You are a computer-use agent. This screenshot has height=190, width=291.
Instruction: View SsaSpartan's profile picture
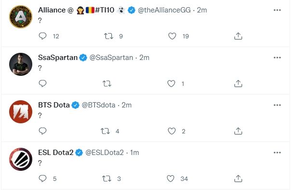21,64
